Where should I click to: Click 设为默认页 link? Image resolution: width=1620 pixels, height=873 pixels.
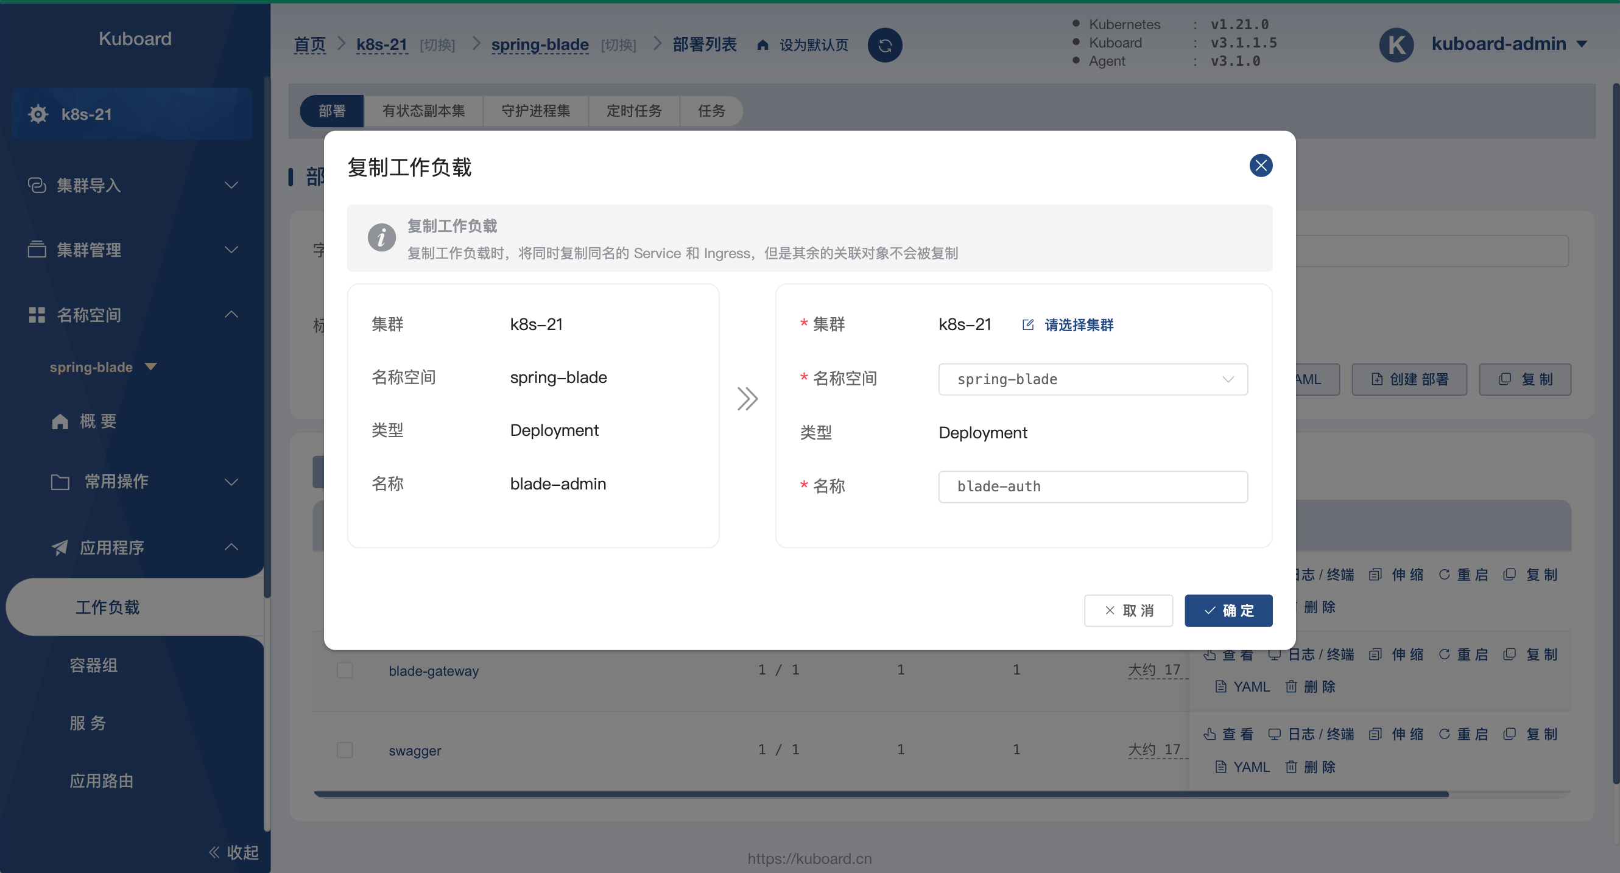pos(814,44)
